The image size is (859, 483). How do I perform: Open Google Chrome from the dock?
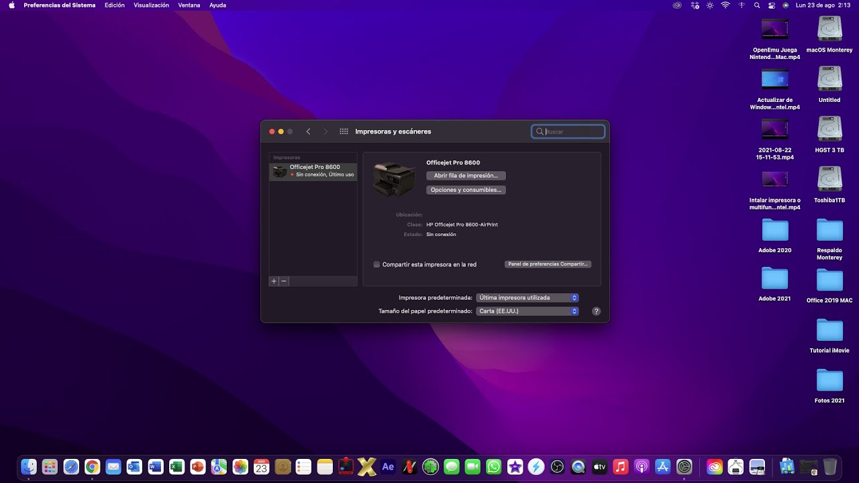click(92, 467)
